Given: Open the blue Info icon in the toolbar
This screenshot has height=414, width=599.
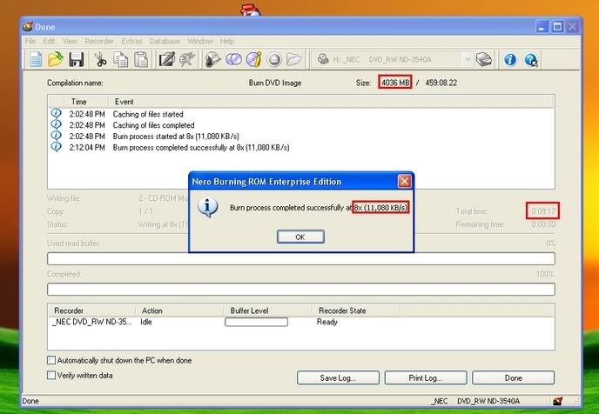Looking at the screenshot, I should (x=510, y=59).
